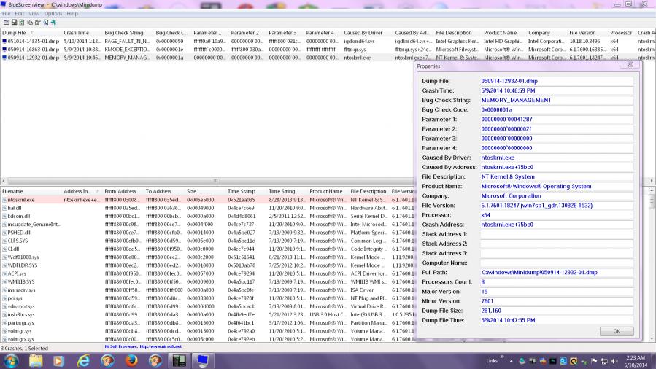Sort by the Caused By Driver column header

tap(367, 33)
